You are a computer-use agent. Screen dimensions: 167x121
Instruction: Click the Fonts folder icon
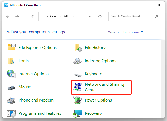pos(11,61)
